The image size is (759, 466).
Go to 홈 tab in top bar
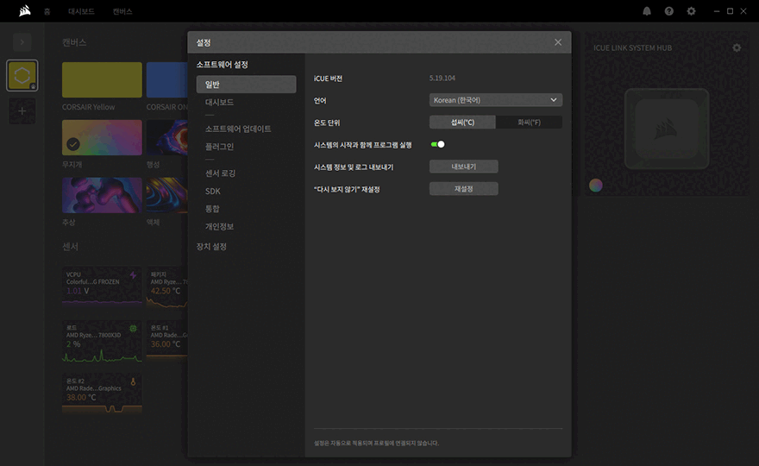47,11
